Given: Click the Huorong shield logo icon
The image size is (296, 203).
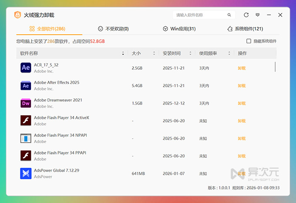Looking at the screenshot, I should click(17, 15).
